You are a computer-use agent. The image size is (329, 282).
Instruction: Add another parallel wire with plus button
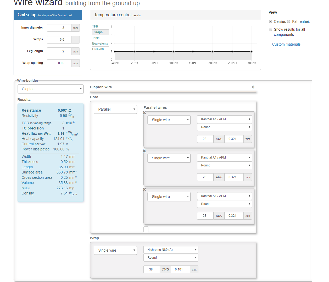146,229
